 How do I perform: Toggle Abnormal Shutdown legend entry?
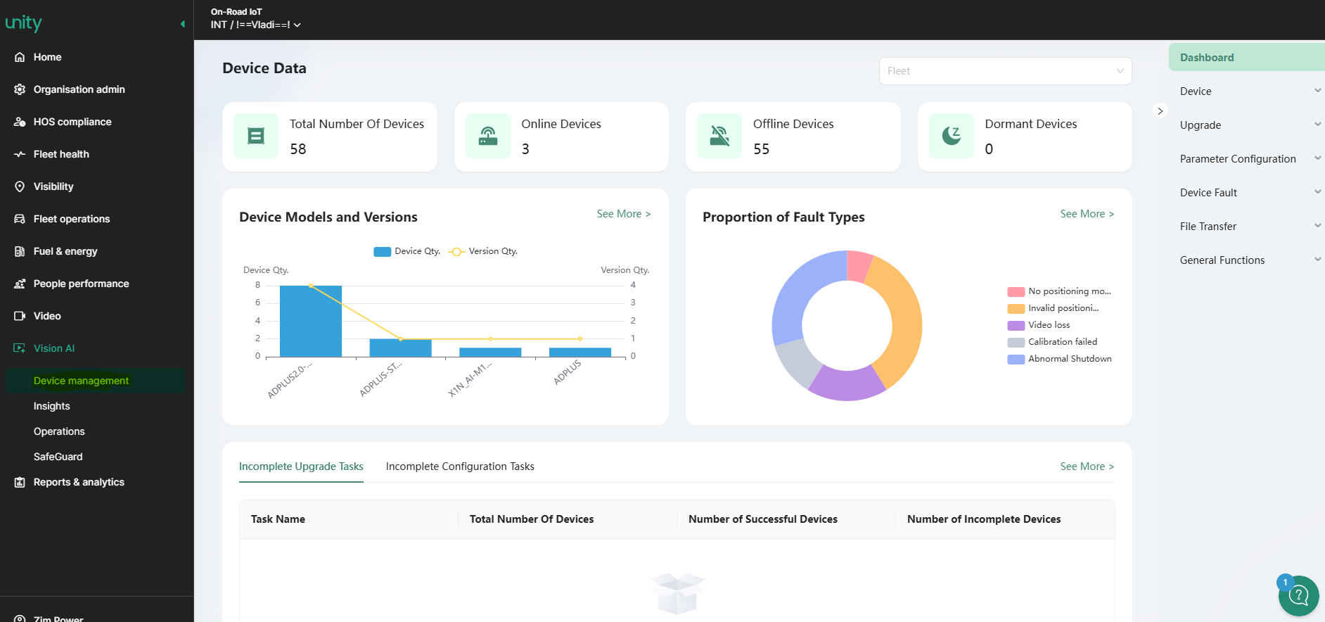tap(1059, 359)
